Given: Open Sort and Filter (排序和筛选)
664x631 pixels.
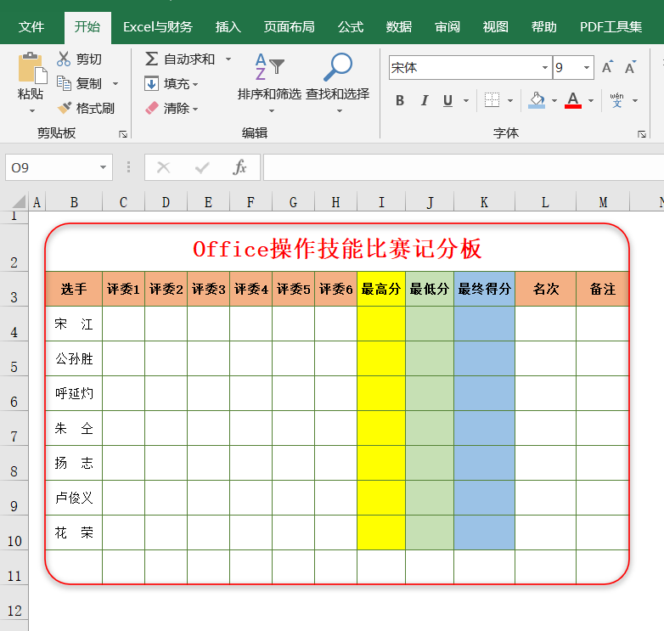Looking at the screenshot, I should (x=269, y=68).
